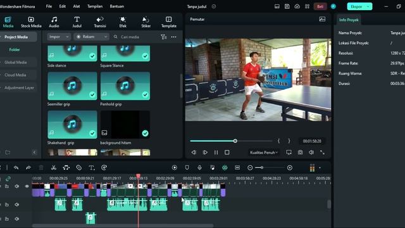Click the scissors split tool
The image size is (405, 228).
[53, 168]
